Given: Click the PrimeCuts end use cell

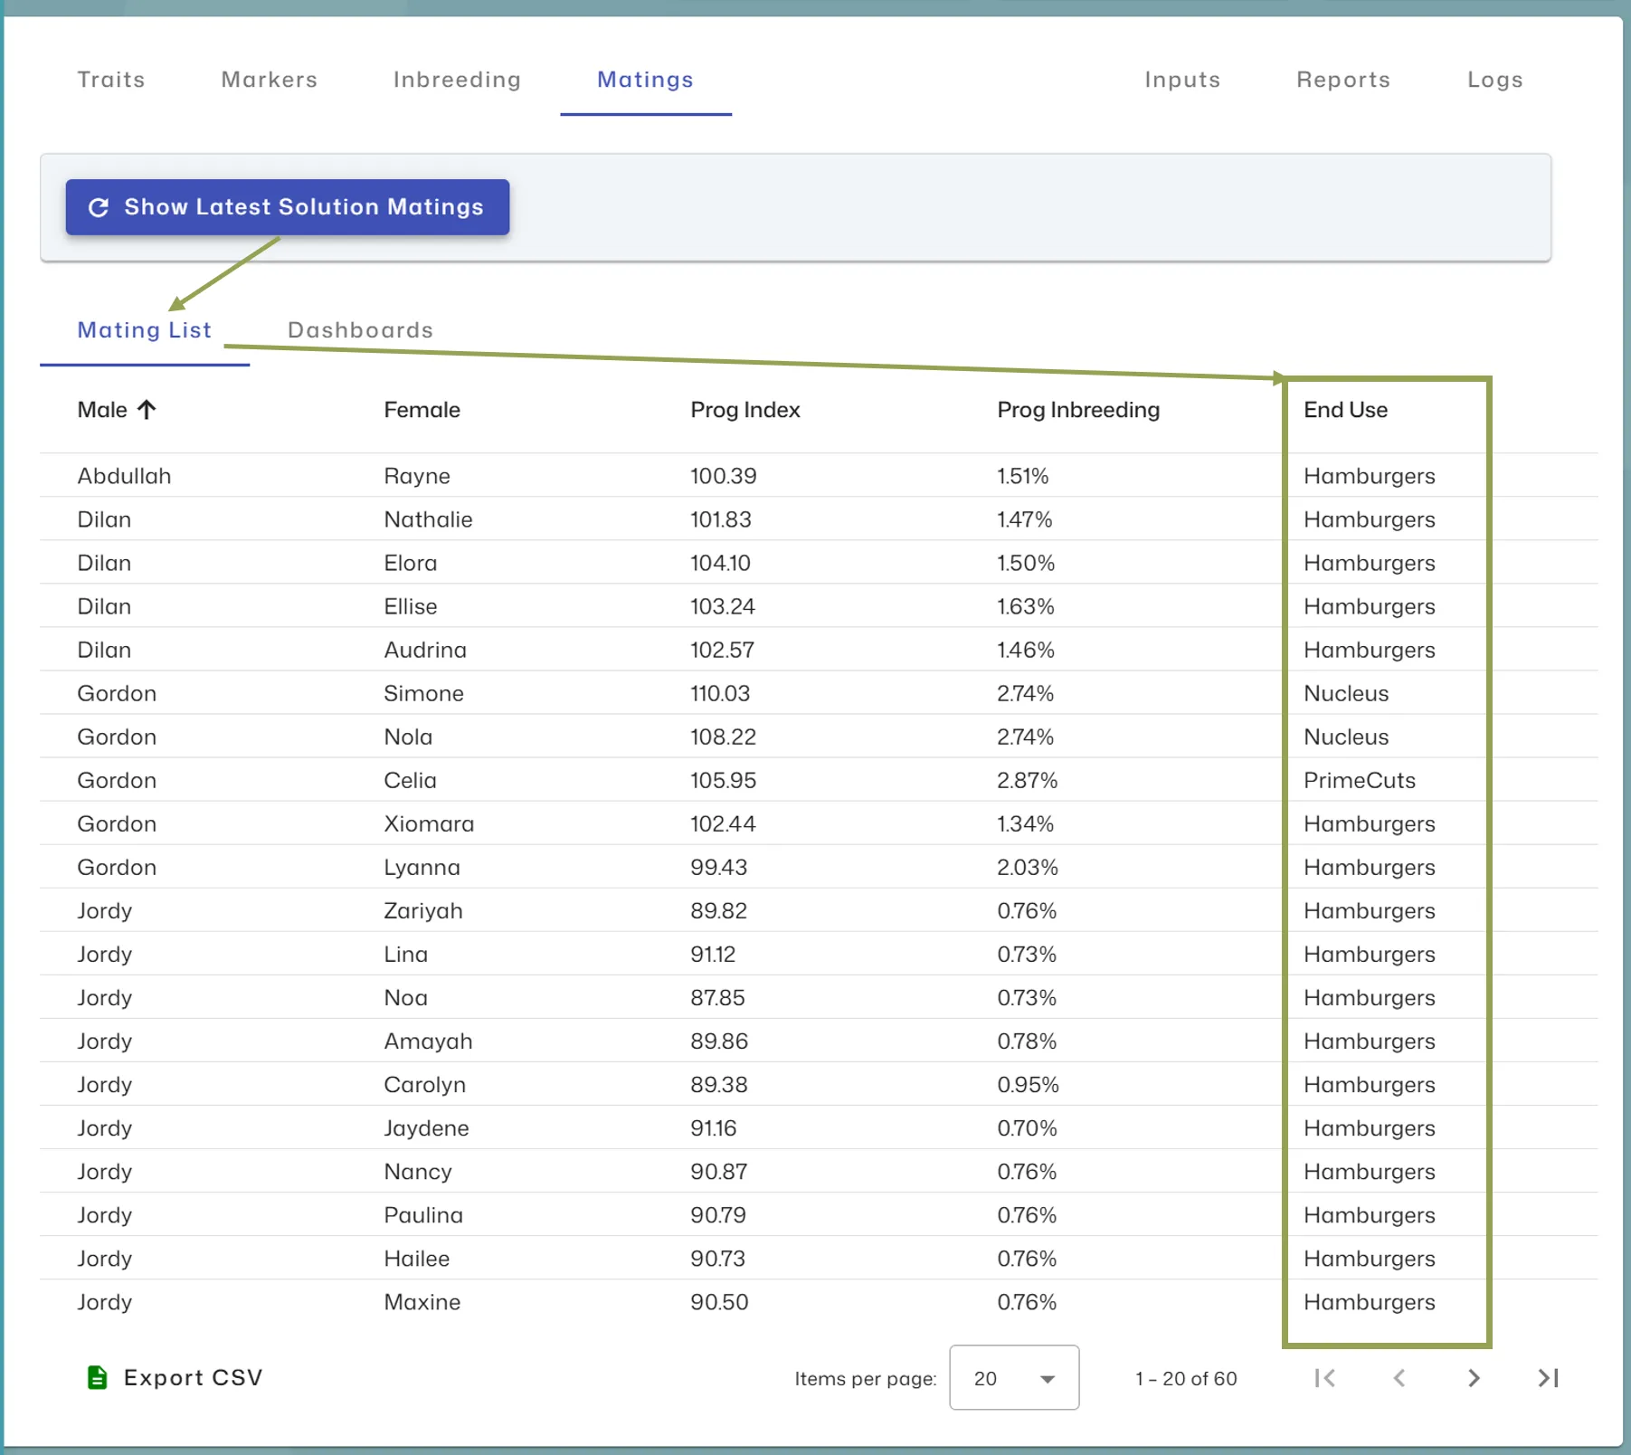Looking at the screenshot, I should (1359, 780).
